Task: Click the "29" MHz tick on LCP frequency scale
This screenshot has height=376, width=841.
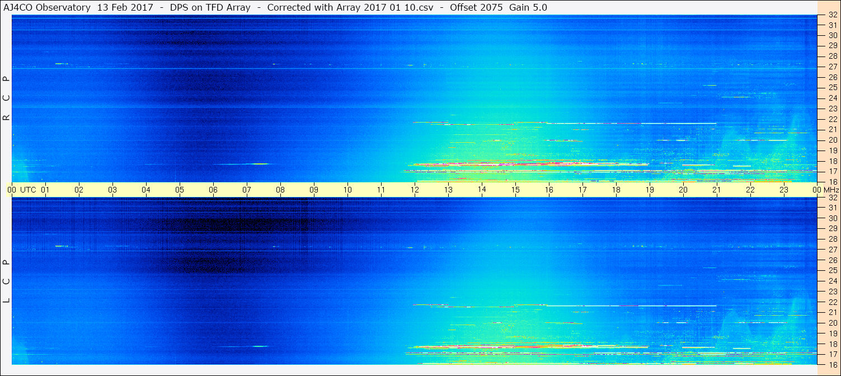Action: tap(833, 228)
